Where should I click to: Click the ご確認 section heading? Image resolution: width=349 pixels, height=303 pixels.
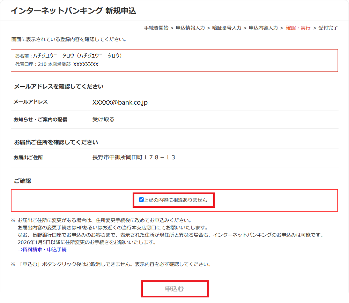22,181
